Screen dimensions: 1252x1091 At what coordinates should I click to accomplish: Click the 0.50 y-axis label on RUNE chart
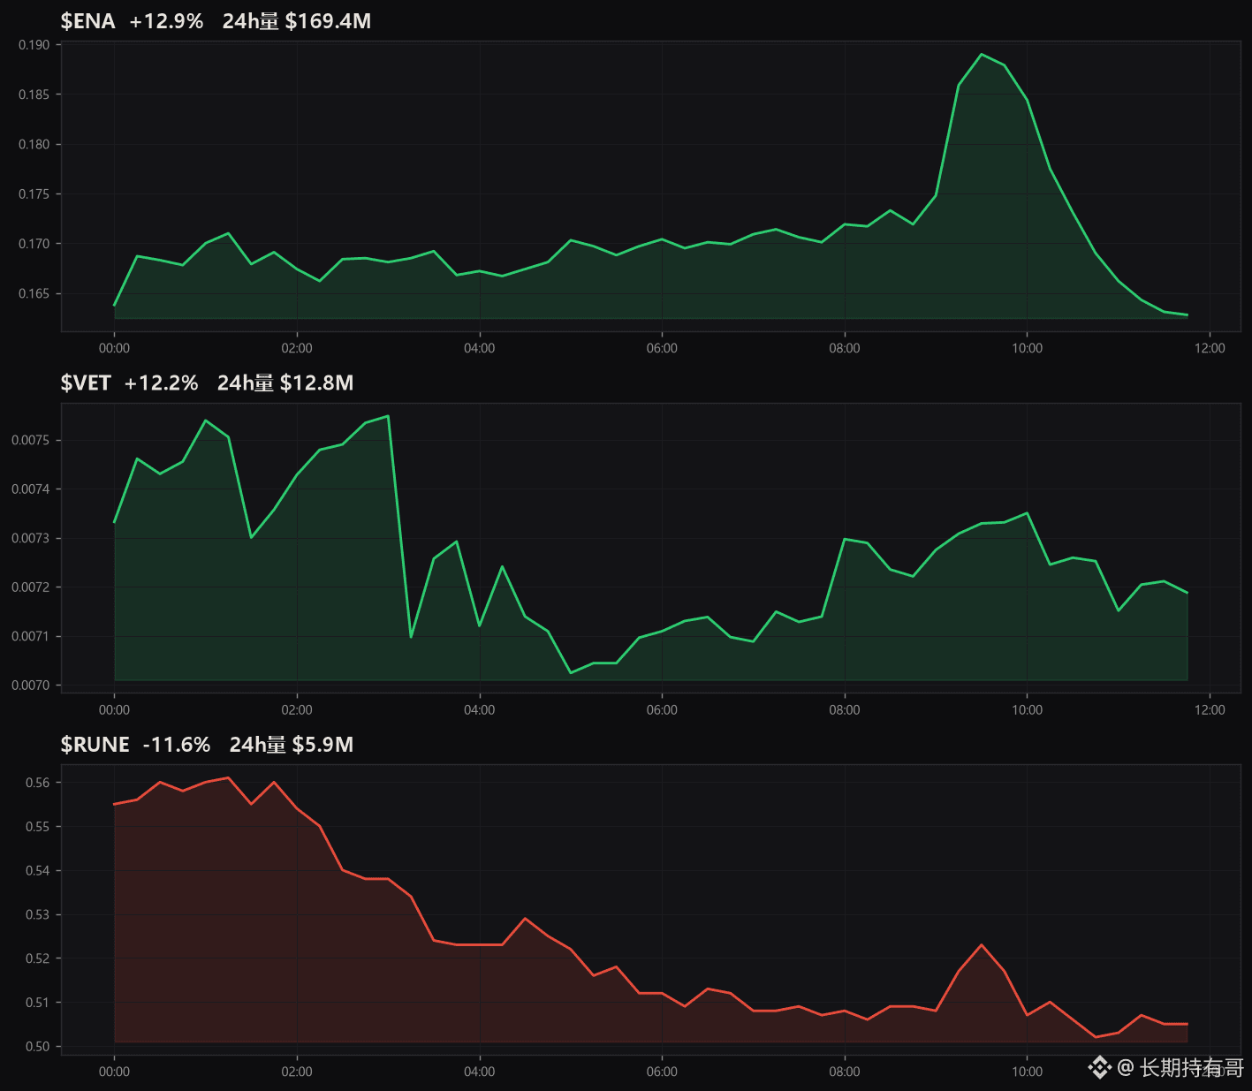[x=37, y=1047]
